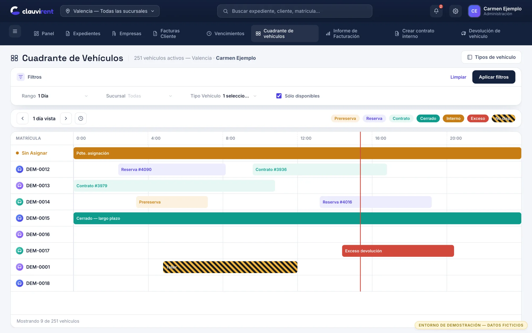Click the CE user avatar
The image size is (532, 333).
tap(474, 11)
